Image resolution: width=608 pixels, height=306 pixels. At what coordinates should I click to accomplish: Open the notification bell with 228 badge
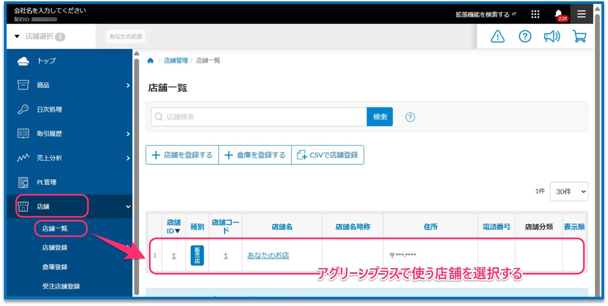(x=559, y=14)
